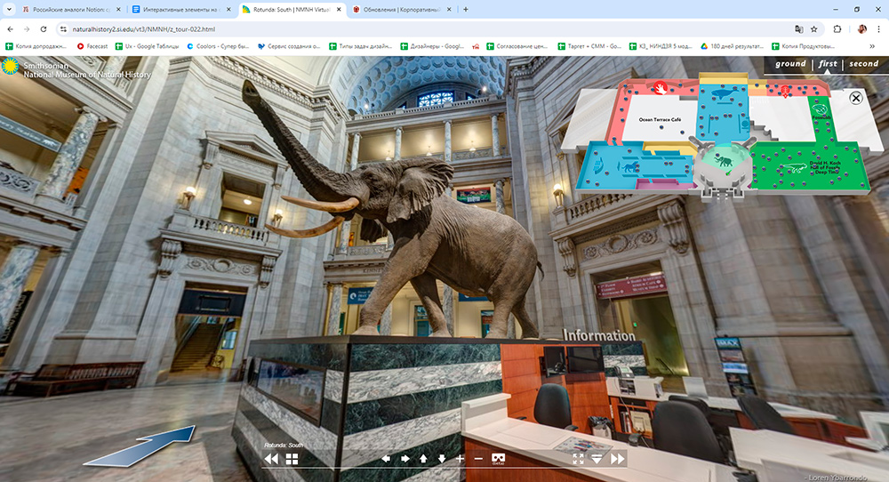
Task: Open the thumbnail grid view
Action: [292, 459]
